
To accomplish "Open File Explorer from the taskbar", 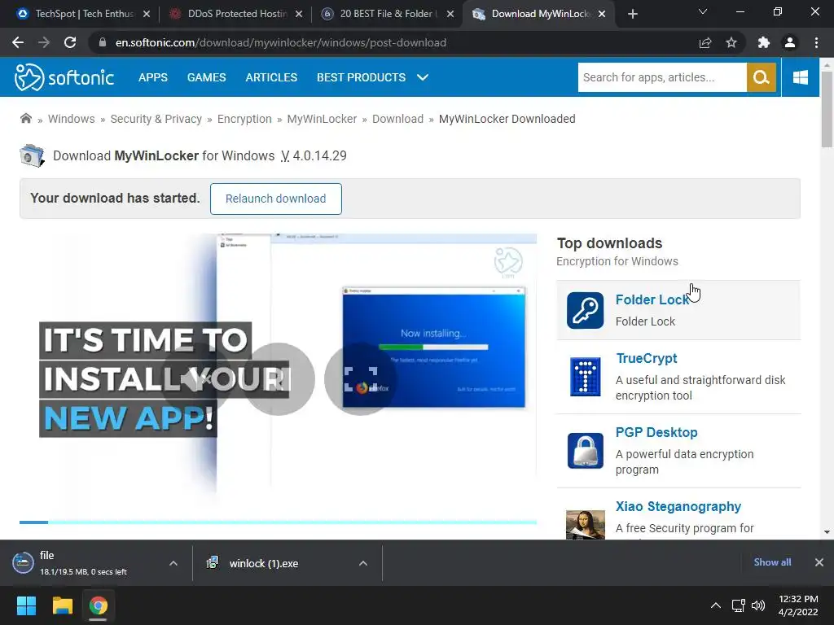I will (x=62, y=605).
